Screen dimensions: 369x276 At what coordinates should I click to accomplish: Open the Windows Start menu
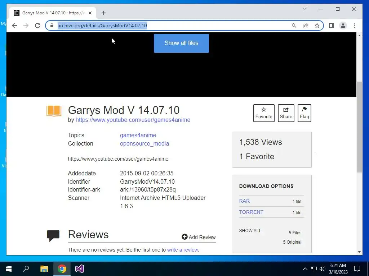pos(9,269)
